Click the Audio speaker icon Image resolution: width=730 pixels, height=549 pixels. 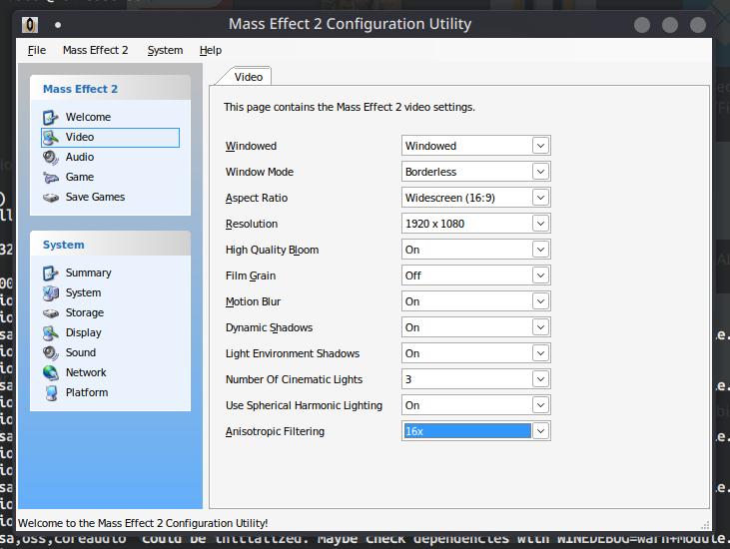point(50,158)
